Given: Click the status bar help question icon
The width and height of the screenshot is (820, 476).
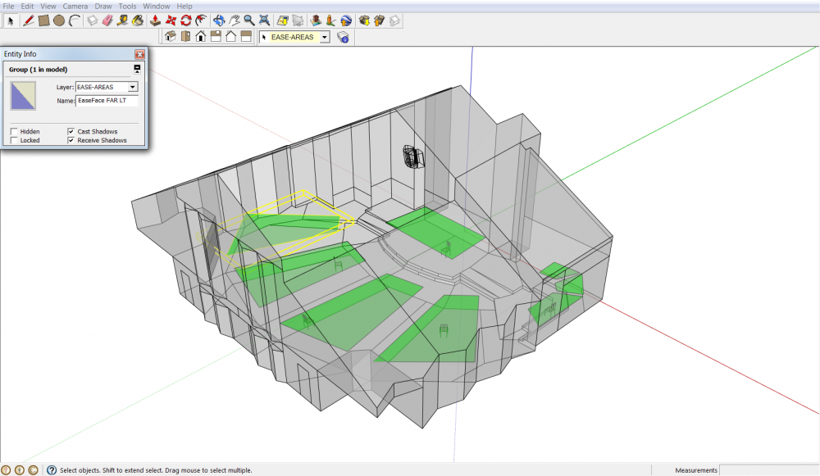Looking at the screenshot, I should (52, 470).
